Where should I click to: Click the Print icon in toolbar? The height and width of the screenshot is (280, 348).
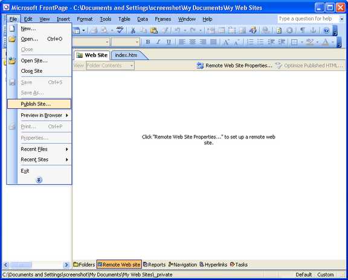pos(94,30)
